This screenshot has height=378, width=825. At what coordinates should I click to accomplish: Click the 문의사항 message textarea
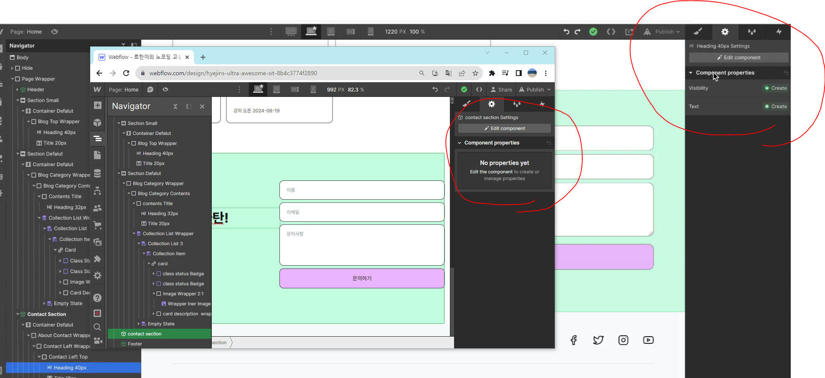coord(362,245)
